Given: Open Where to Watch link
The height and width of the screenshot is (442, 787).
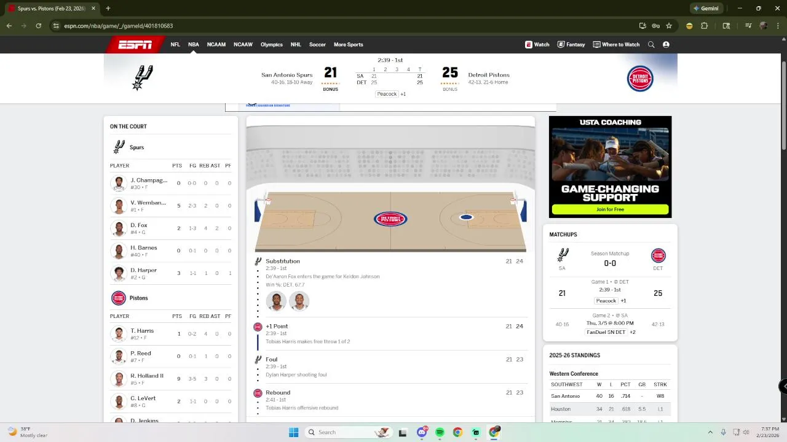Looking at the screenshot, I should [x=616, y=45].
